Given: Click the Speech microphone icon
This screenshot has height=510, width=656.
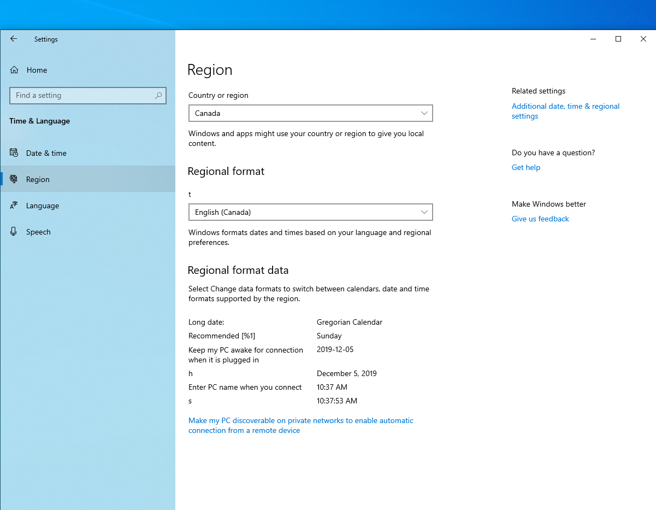Looking at the screenshot, I should coord(14,232).
